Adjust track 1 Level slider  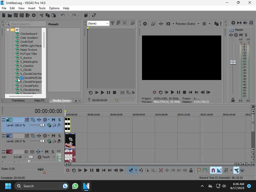click(x=42, y=125)
